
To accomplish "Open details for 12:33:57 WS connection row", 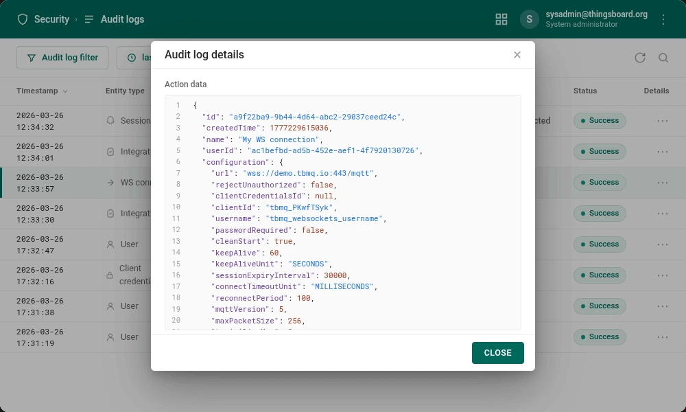I will pos(663,183).
